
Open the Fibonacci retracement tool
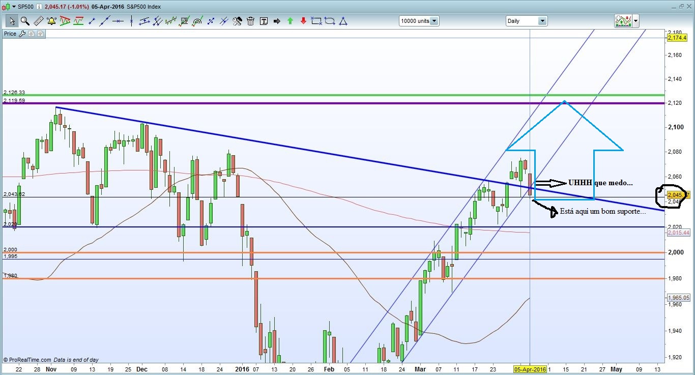[184, 21]
